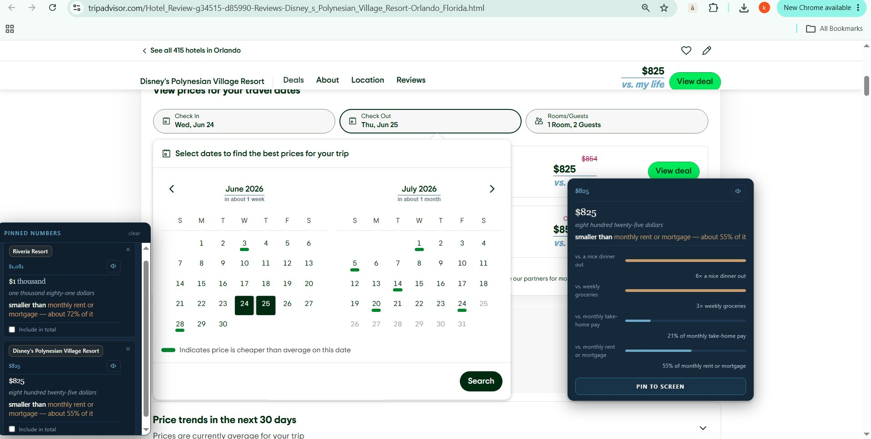Image resolution: width=871 pixels, height=439 pixels.
Task: Go to See all 415 hotels in Orlando
Action: point(192,50)
